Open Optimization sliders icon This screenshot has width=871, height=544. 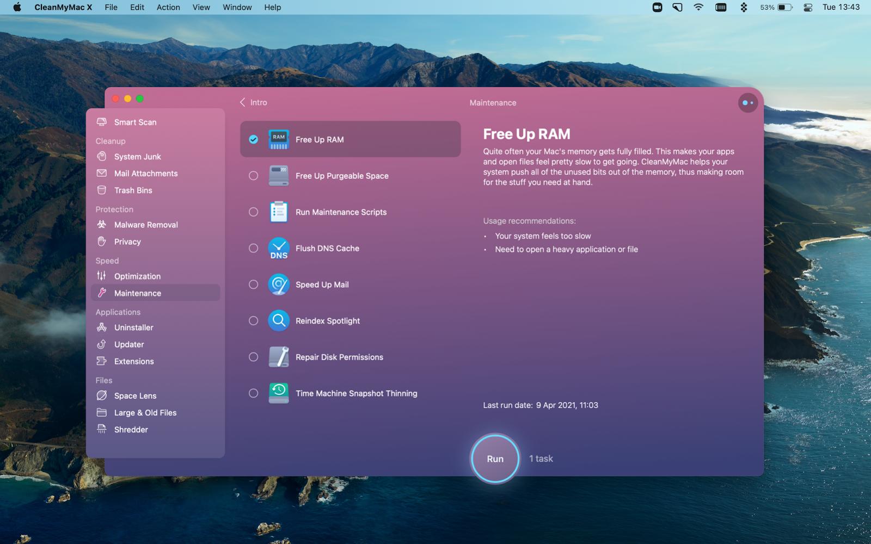click(102, 276)
